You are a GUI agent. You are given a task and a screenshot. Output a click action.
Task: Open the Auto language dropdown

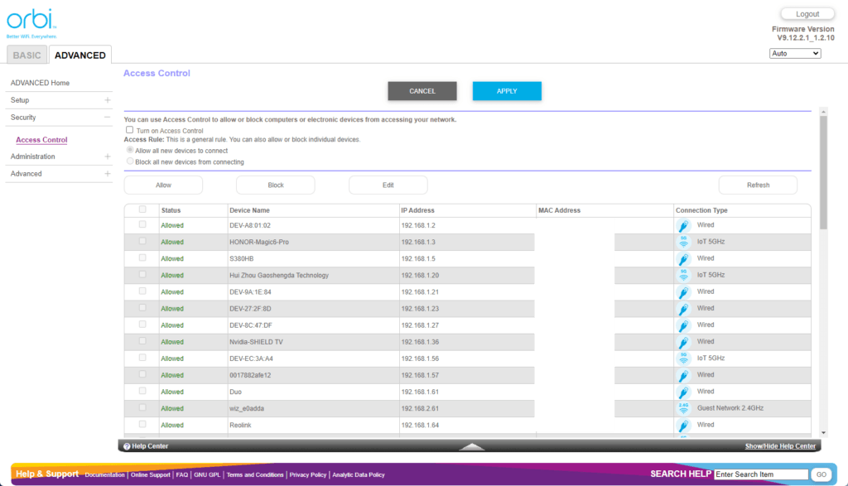point(794,53)
